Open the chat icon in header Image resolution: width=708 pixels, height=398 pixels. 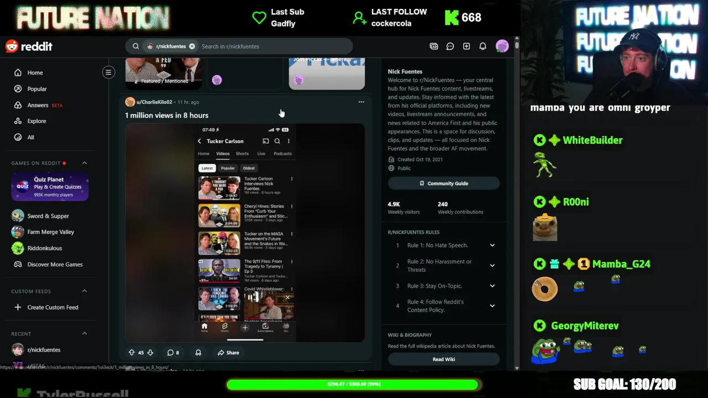pos(450,46)
